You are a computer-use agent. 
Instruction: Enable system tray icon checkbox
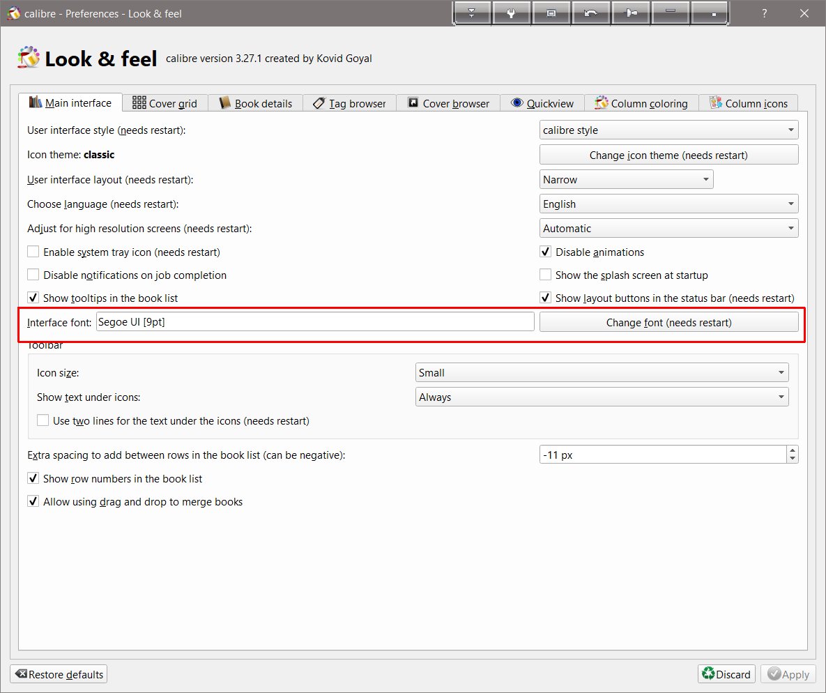[x=33, y=252]
